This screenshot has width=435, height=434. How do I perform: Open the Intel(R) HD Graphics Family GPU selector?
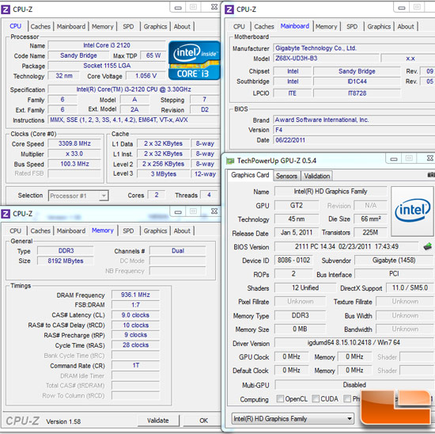click(293, 418)
